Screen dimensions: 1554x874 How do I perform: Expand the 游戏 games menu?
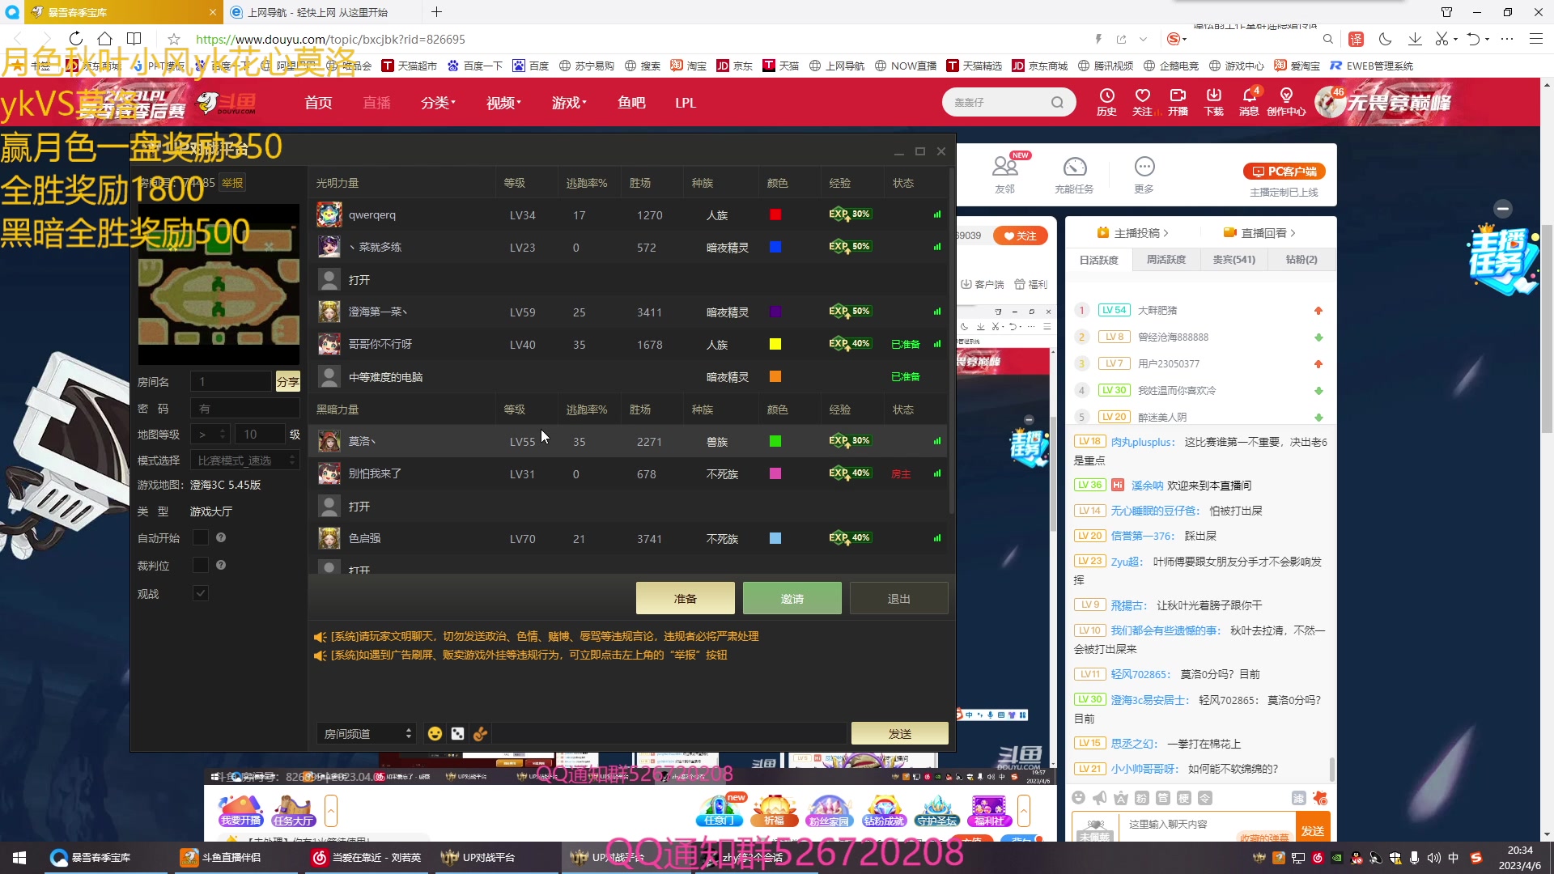pyautogui.click(x=569, y=103)
